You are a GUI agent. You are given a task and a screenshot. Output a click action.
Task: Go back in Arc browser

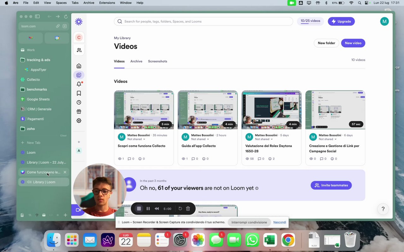[49, 16]
